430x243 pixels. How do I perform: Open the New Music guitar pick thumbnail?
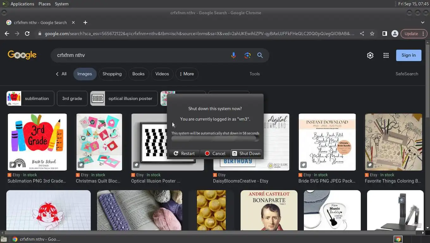(332, 210)
